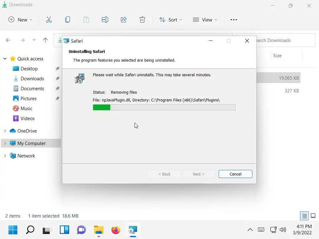Open the Windows Start menu
Image resolution: width=319 pixels, height=239 pixels.
[x=13, y=230]
